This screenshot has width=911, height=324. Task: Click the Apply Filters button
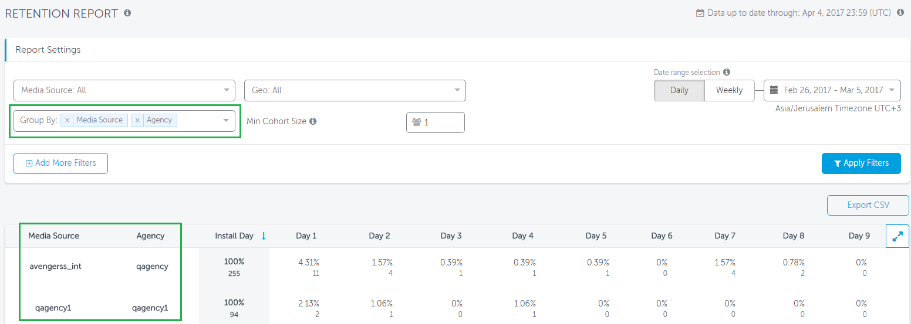coord(861,163)
